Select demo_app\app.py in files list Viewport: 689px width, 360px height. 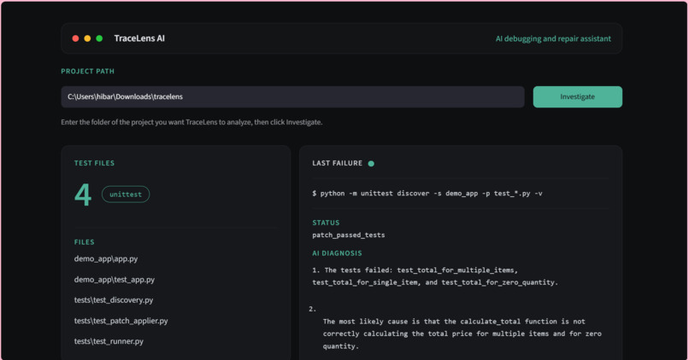(x=106, y=258)
